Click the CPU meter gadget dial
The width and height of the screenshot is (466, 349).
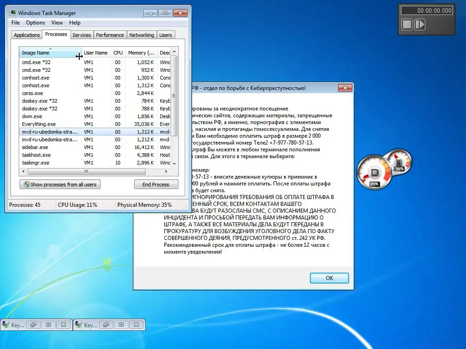pos(375,172)
